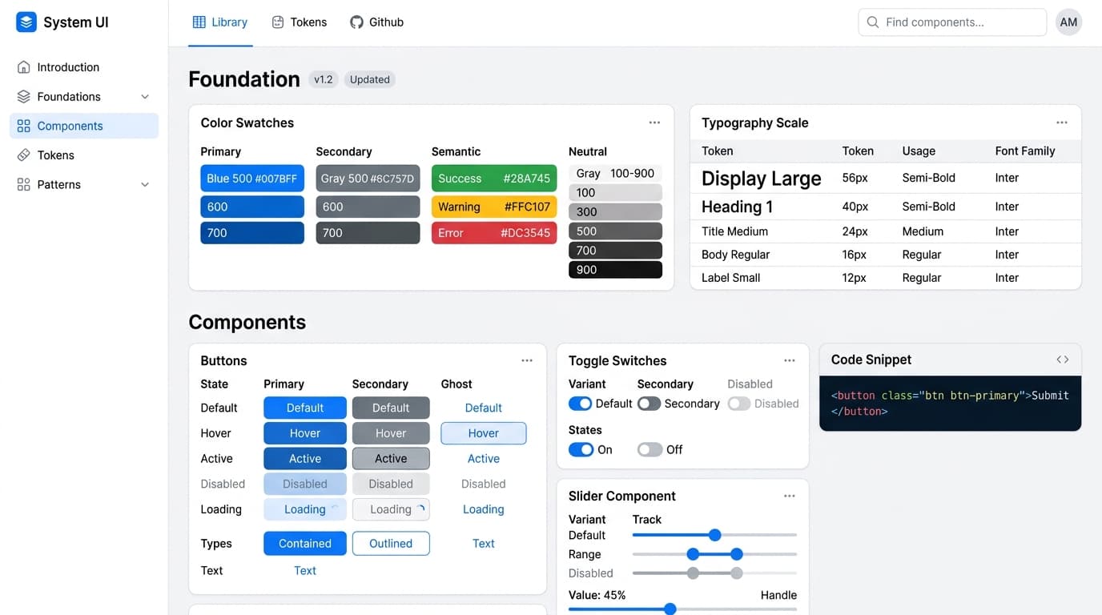Click the primary Hover button
Image resolution: width=1102 pixels, height=615 pixels.
click(x=305, y=433)
